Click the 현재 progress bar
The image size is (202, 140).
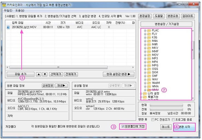click(166, 105)
